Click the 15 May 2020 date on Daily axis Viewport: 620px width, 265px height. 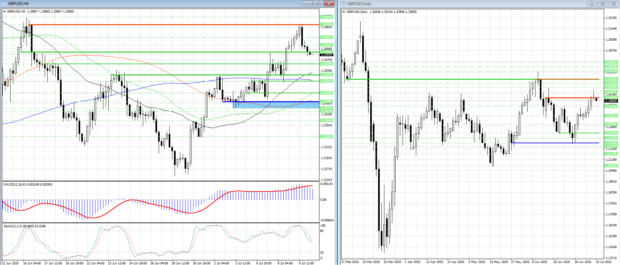click(x=499, y=262)
